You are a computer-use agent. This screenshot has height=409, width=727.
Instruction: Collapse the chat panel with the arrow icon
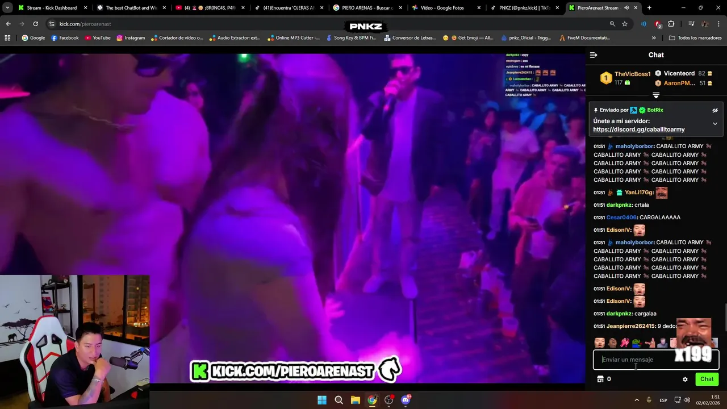594,55
